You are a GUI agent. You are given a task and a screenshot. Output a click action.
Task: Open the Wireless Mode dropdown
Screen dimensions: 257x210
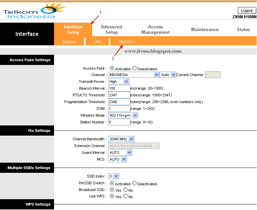click(123, 115)
